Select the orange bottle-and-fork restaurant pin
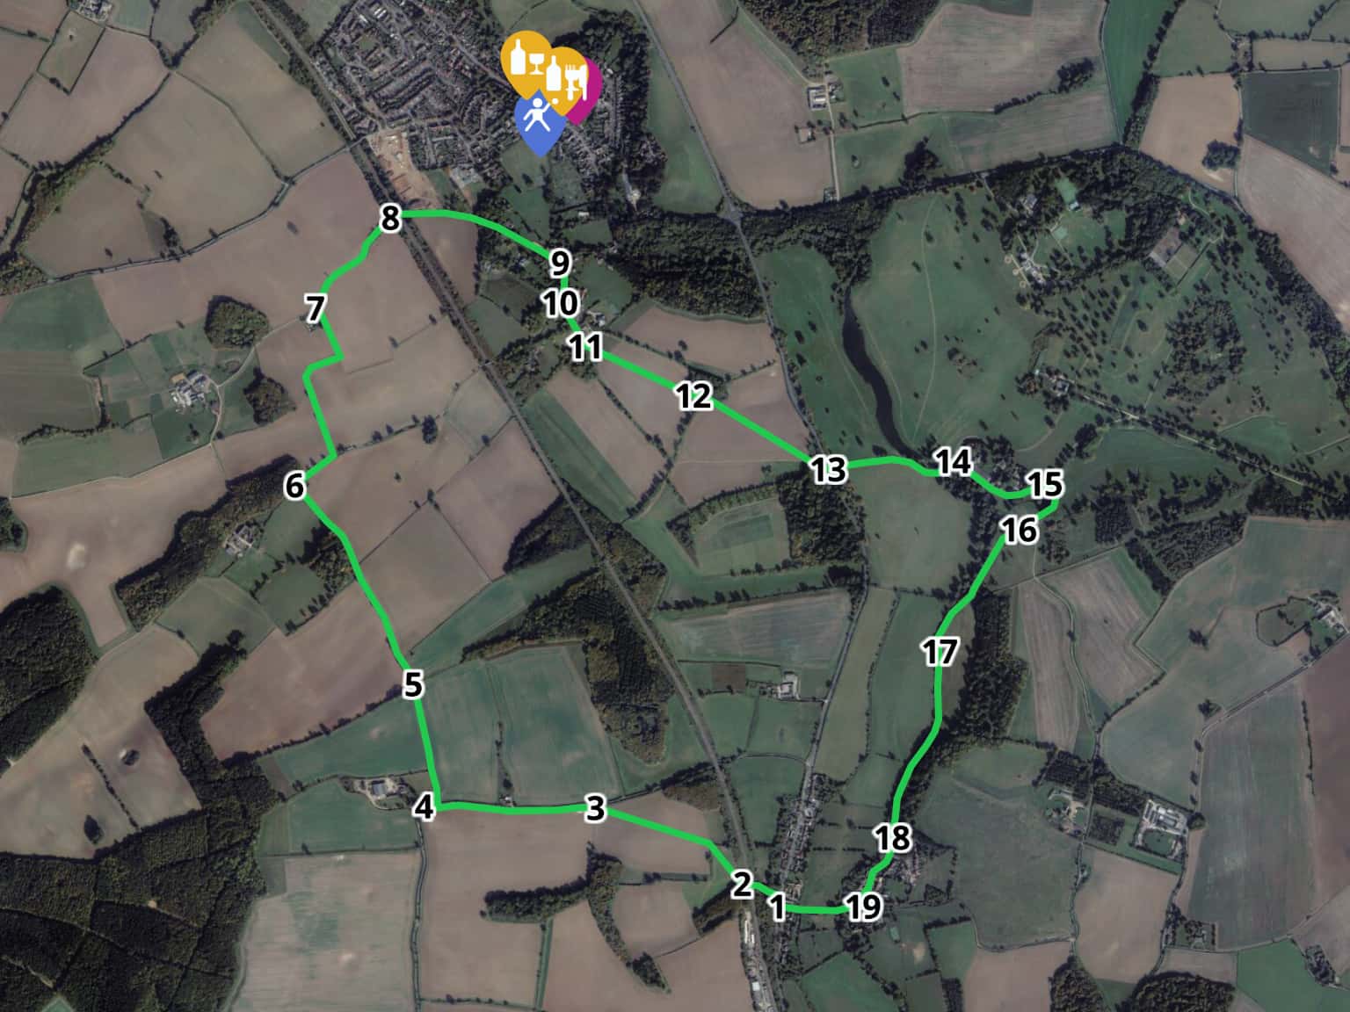Viewport: 1350px width, 1012px height. coord(564,75)
